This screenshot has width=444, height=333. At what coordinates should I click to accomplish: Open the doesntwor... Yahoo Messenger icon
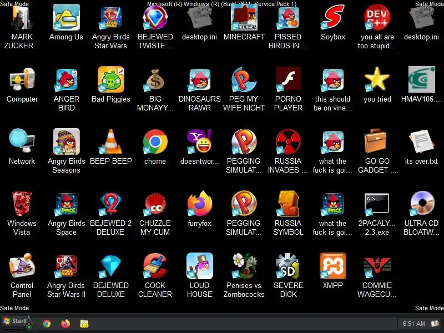point(200,142)
